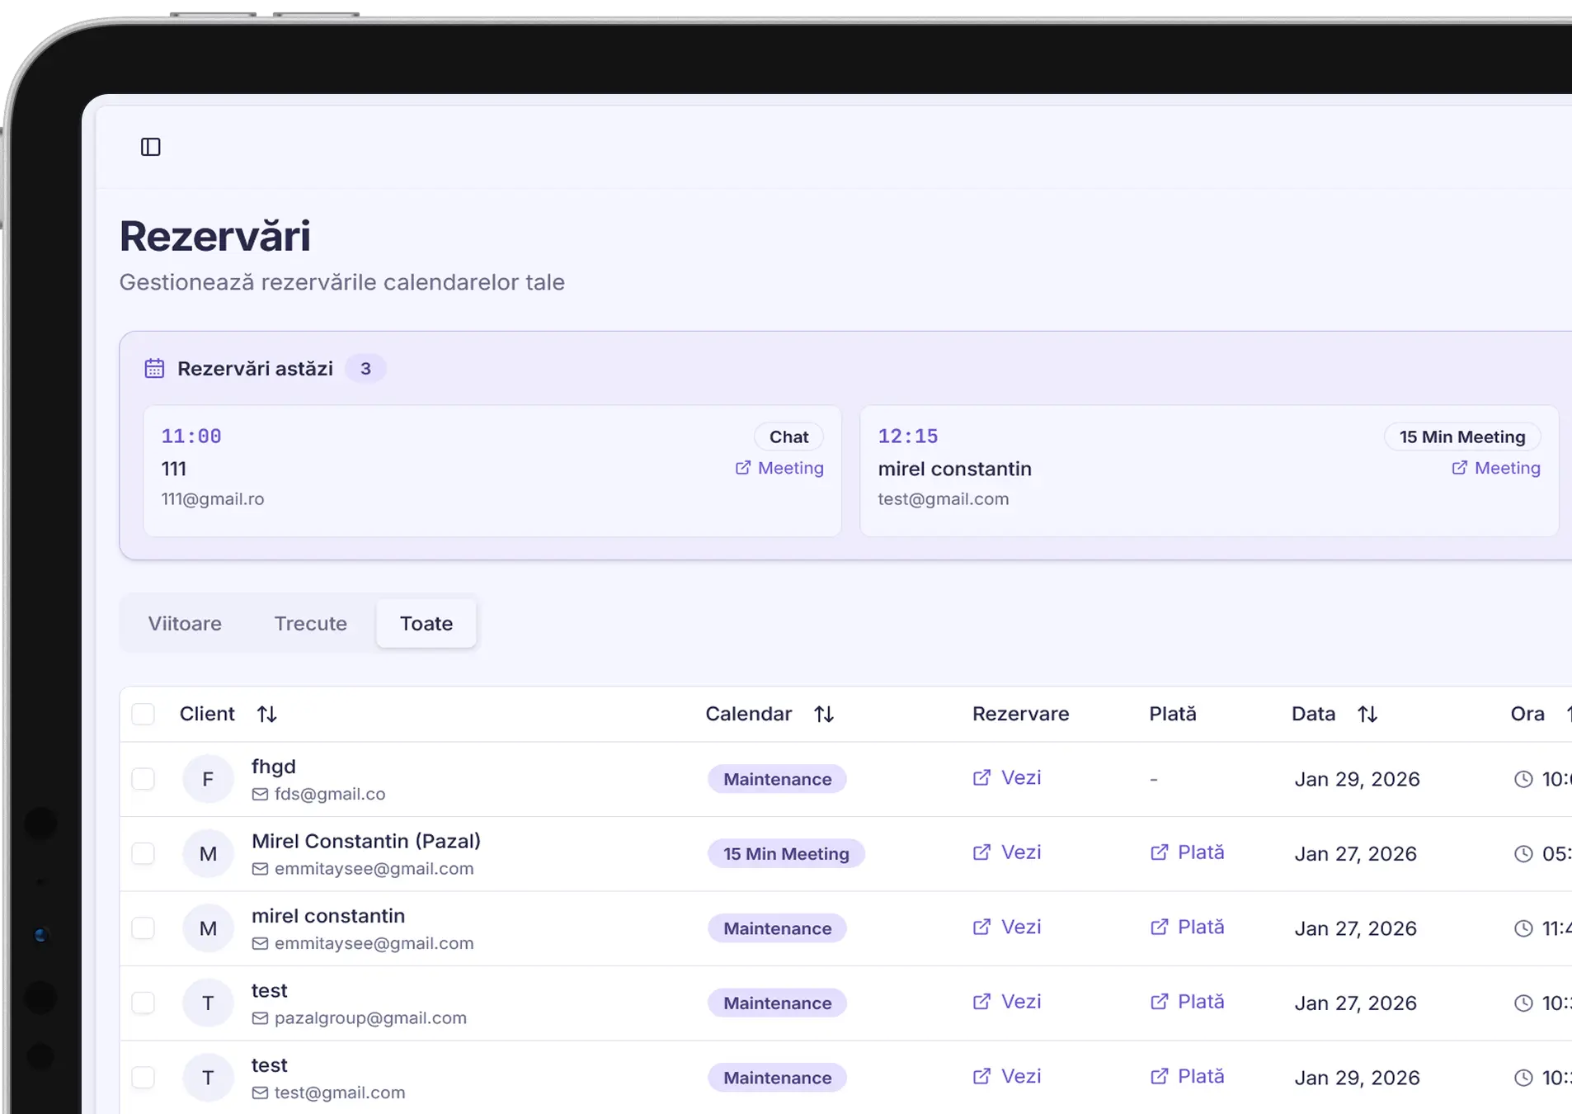Screen dimensions: 1572x1114
Task: Sort by Data column arrows
Action: [x=1367, y=714]
